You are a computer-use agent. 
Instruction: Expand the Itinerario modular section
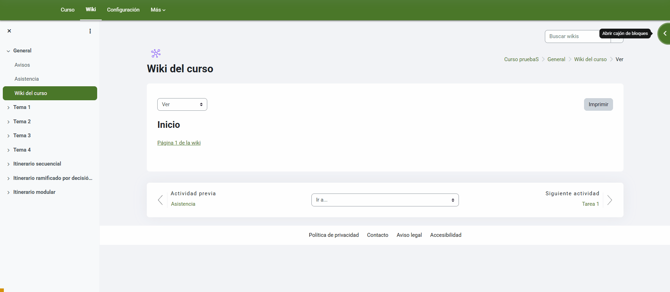click(x=8, y=192)
